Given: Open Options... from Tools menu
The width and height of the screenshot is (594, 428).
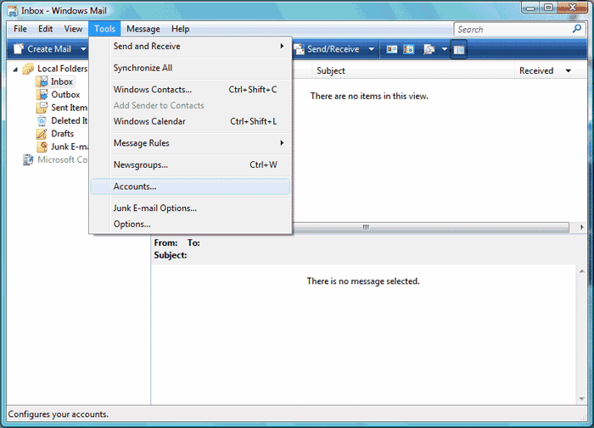Looking at the screenshot, I should point(191,224).
